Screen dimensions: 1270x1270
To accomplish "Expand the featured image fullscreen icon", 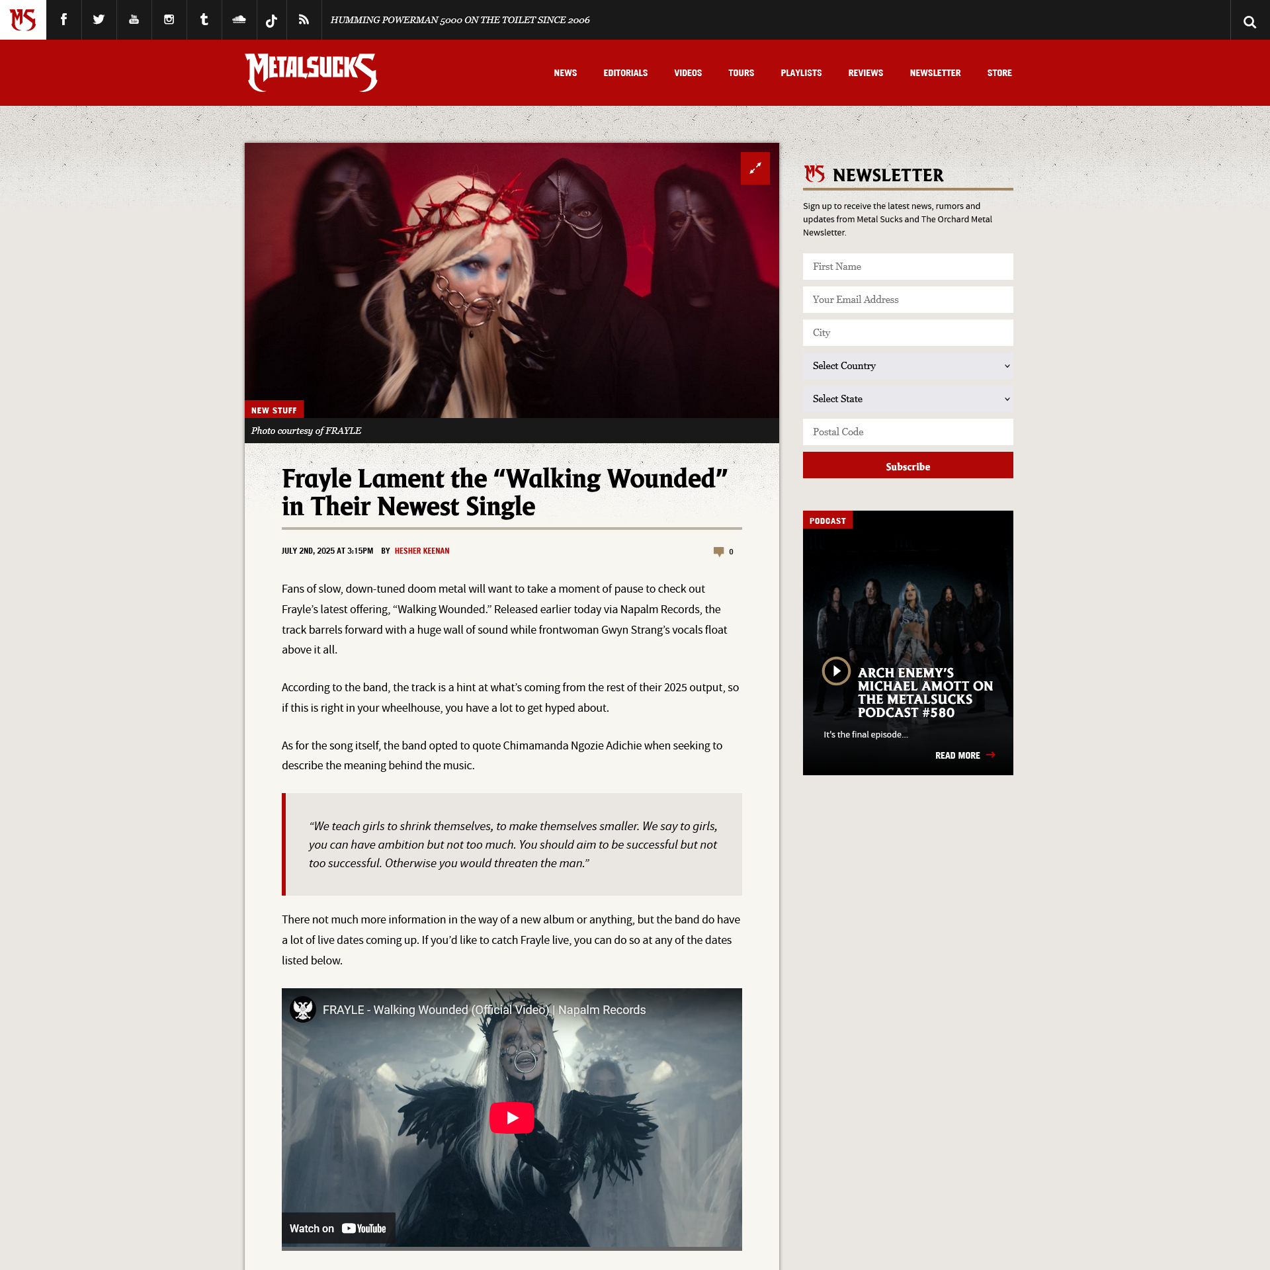I will [x=755, y=169].
